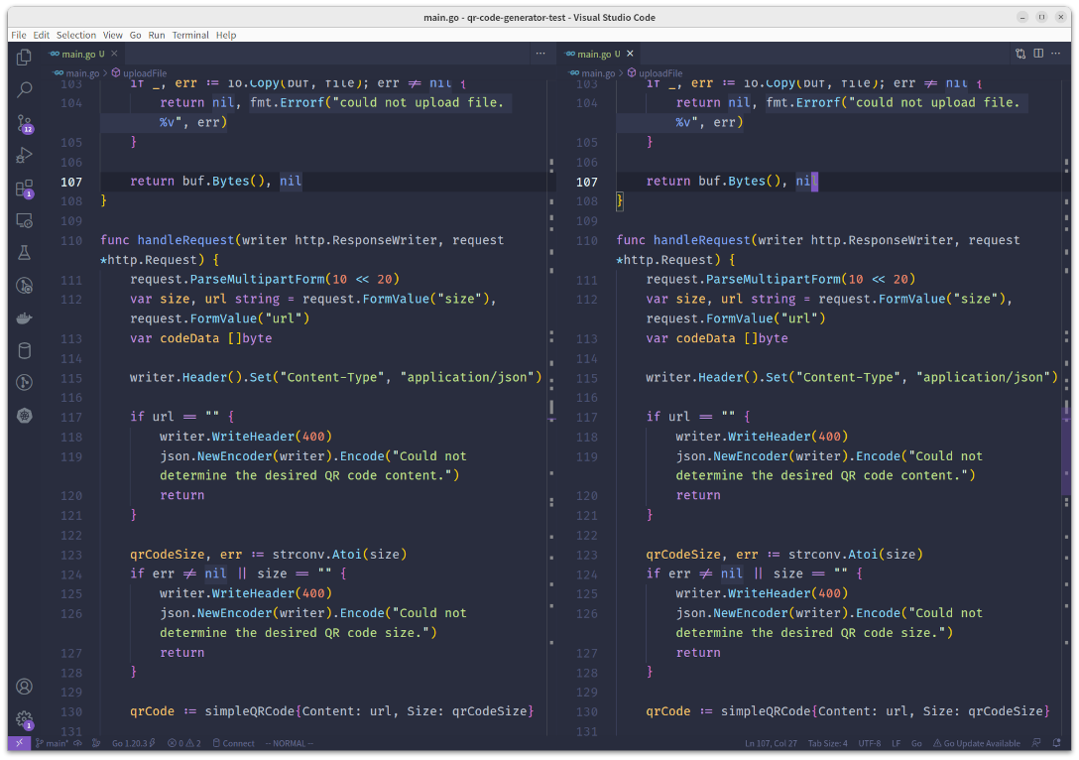Open the Selection menu
Image resolution: width=1079 pixels, height=760 pixels.
[75, 35]
